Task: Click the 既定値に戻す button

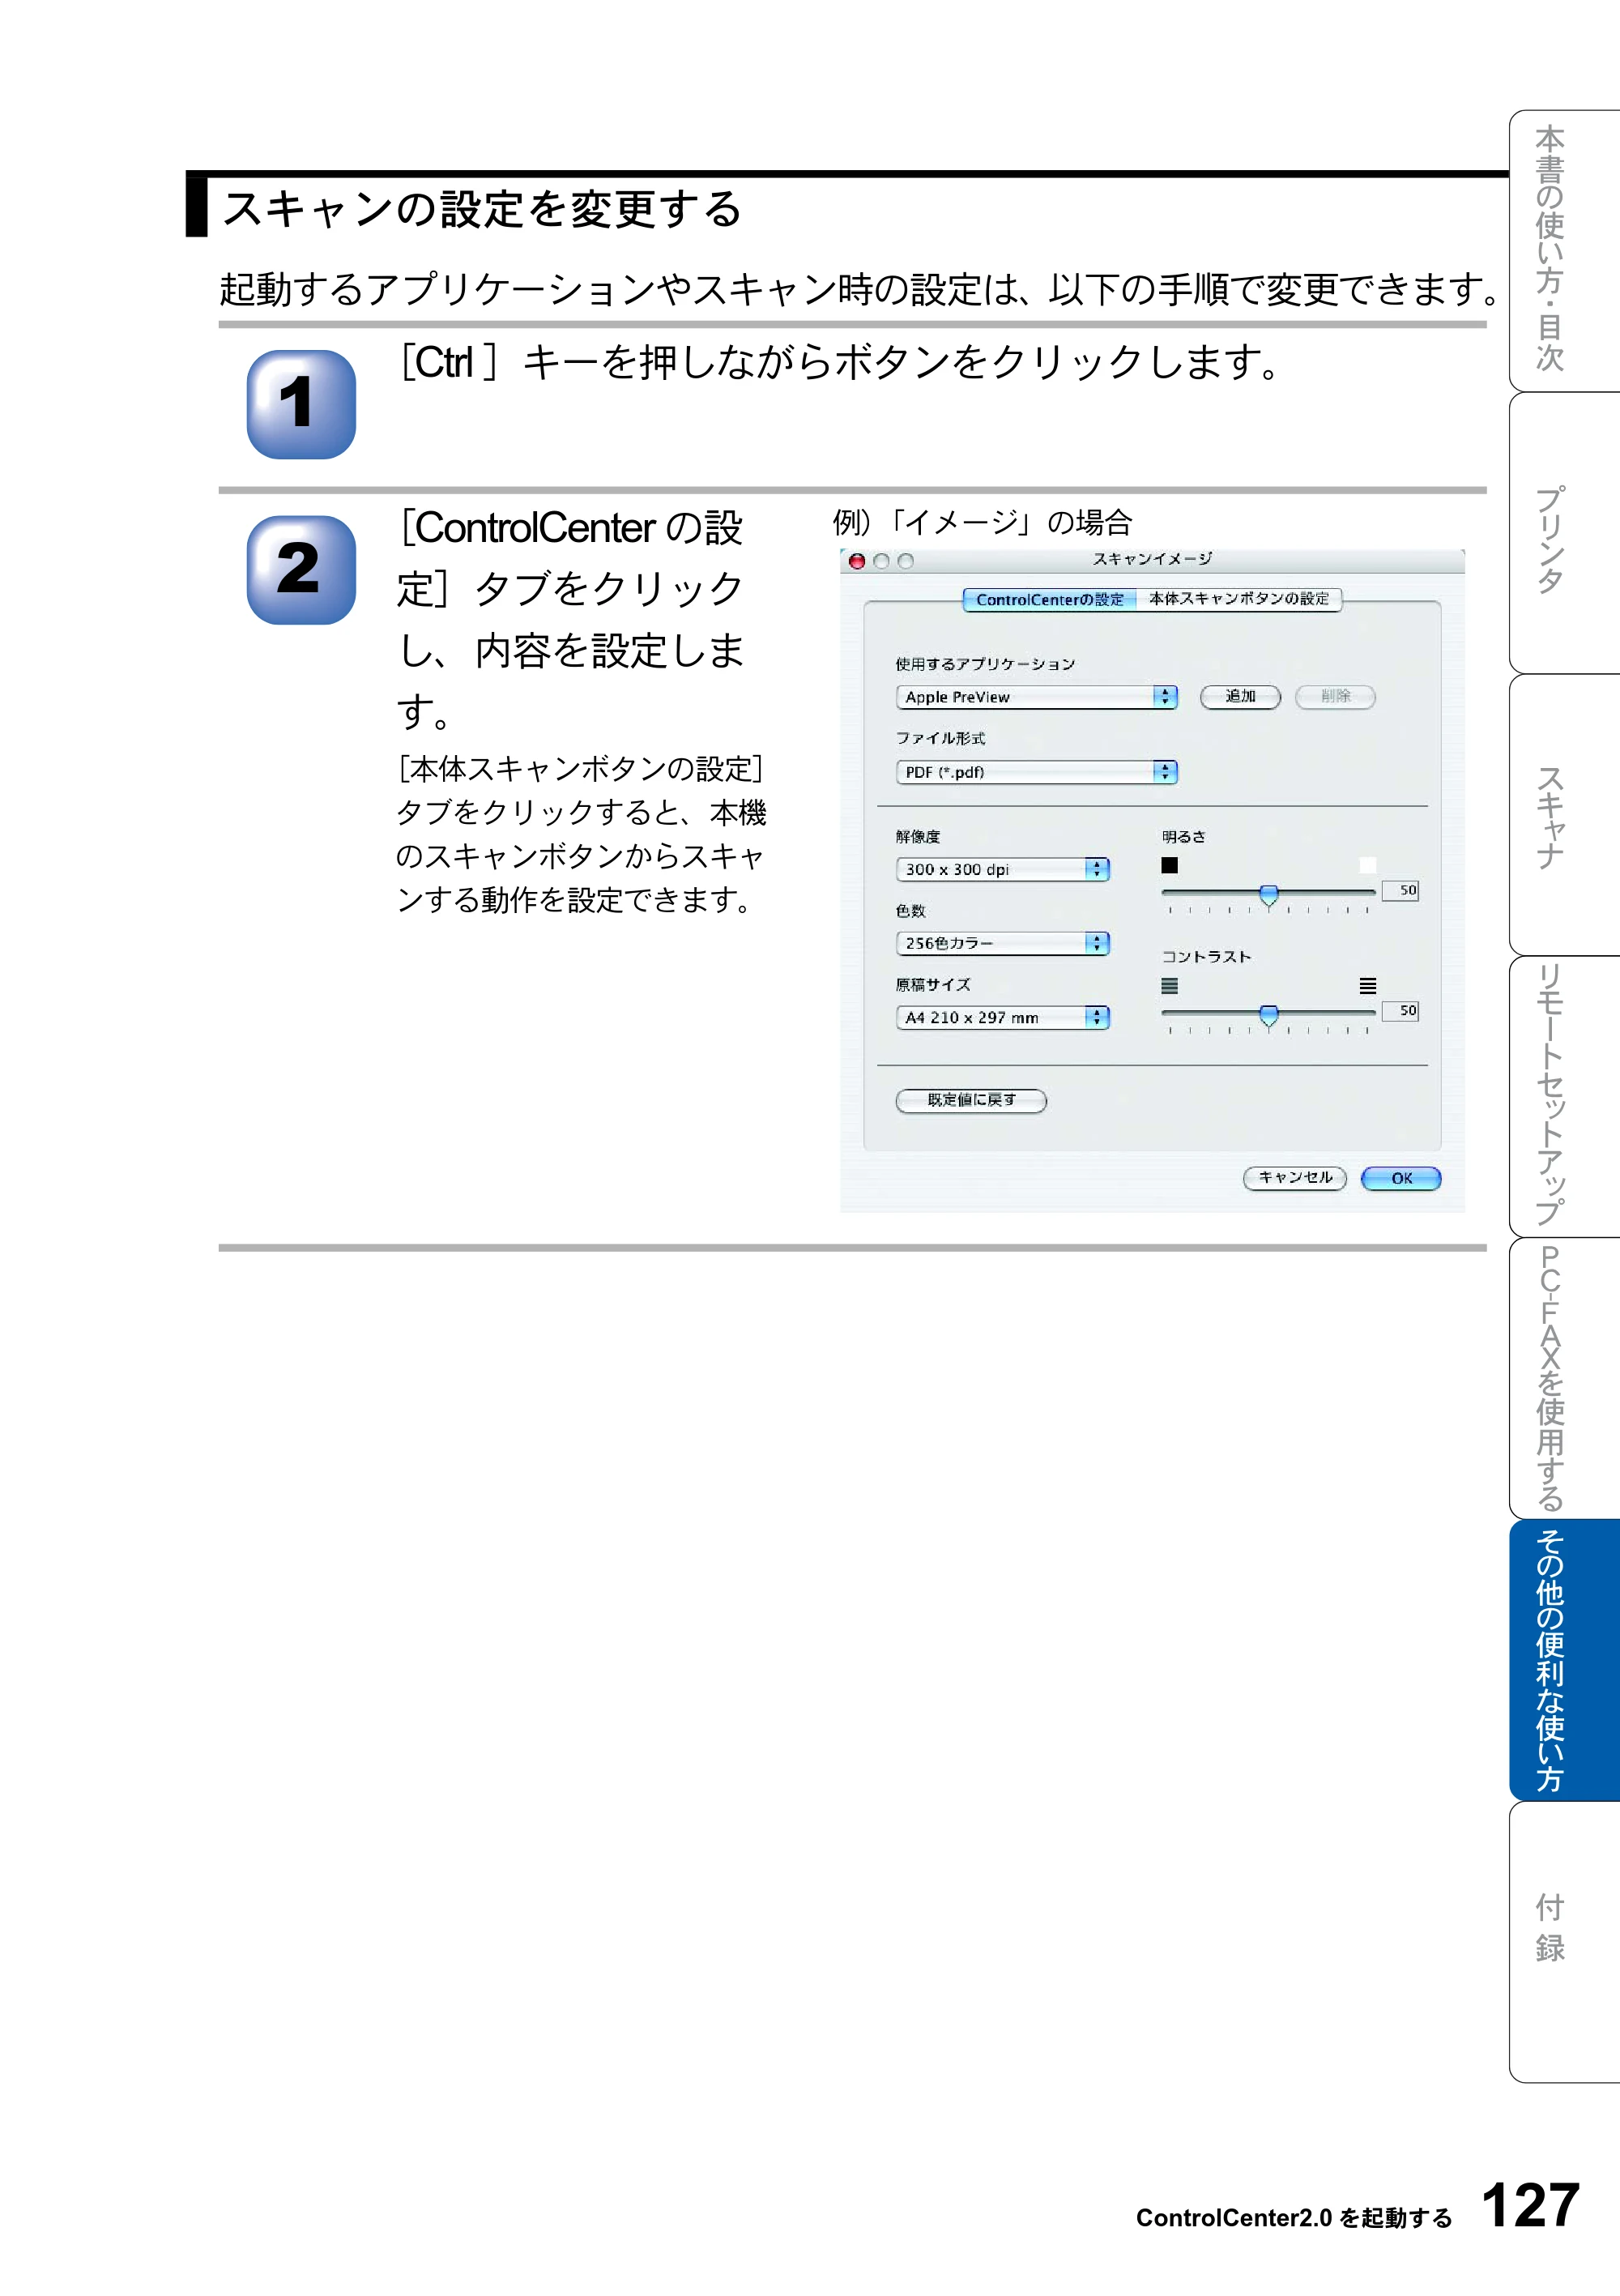Action: pyautogui.click(x=971, y=1100)
